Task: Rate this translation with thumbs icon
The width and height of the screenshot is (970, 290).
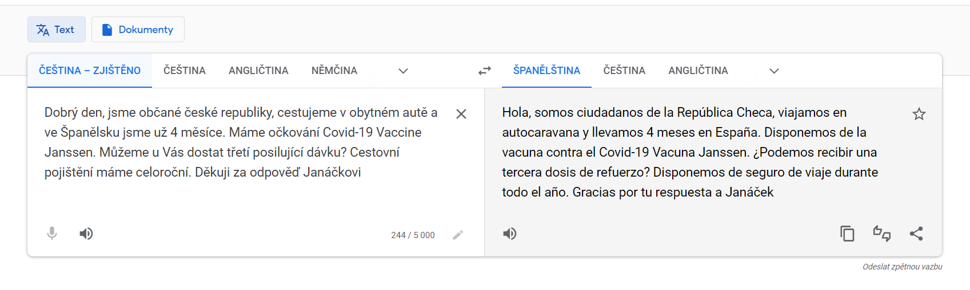Action: pyautogui.click(x=882, y=234)
